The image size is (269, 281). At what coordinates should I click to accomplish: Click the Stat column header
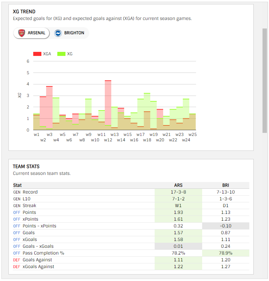point(17,185)
